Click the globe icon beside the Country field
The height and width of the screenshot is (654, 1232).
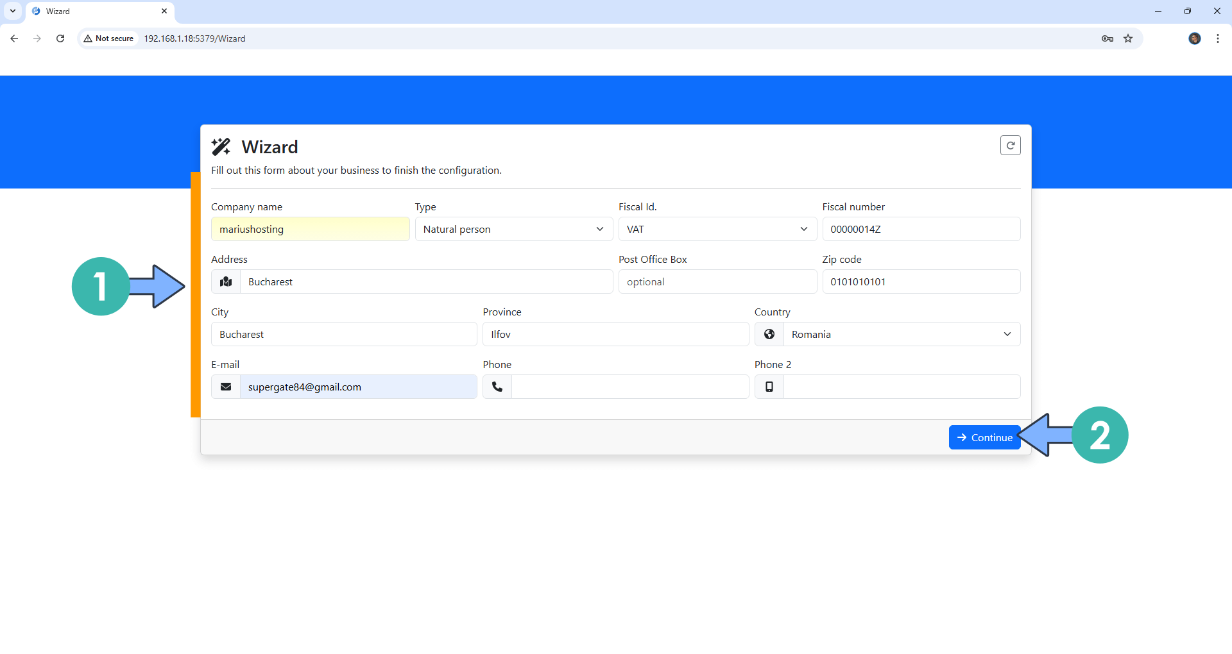point(769,334)
